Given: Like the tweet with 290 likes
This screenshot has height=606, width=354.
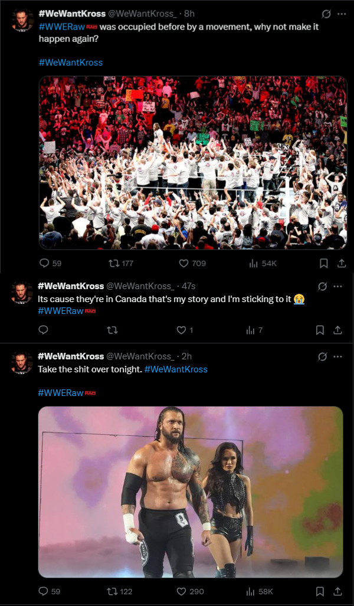Looking at the screenshot, I should click(x=182, y=591).
